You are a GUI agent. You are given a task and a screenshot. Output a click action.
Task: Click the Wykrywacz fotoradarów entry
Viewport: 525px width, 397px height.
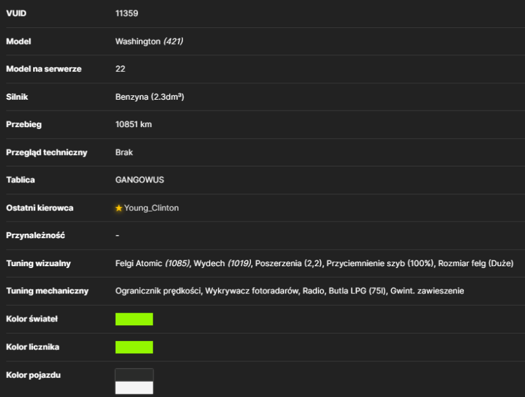(252, 291)
